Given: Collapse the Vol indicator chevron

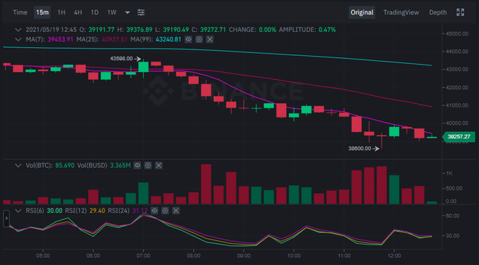Looking at the screenshot, I should pyautogui.click(x=18, y=166).
